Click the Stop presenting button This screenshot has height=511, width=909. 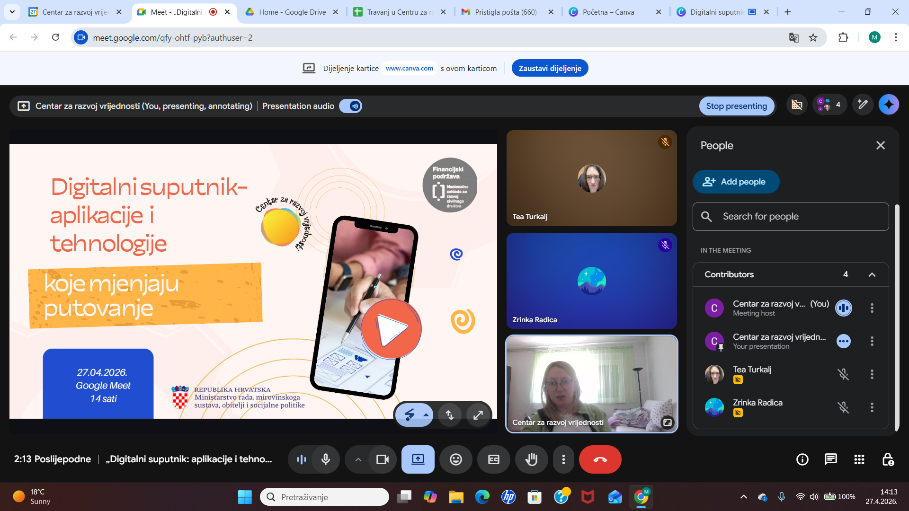736,106
